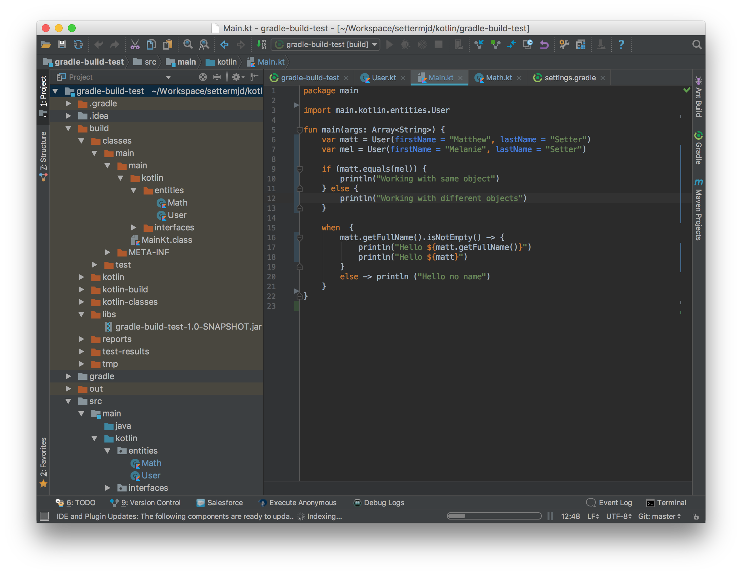This screenshot has width=742, height=575.
Task: Click the Search Everywhere magnifier icon
Action: click(x=696, y=44)
